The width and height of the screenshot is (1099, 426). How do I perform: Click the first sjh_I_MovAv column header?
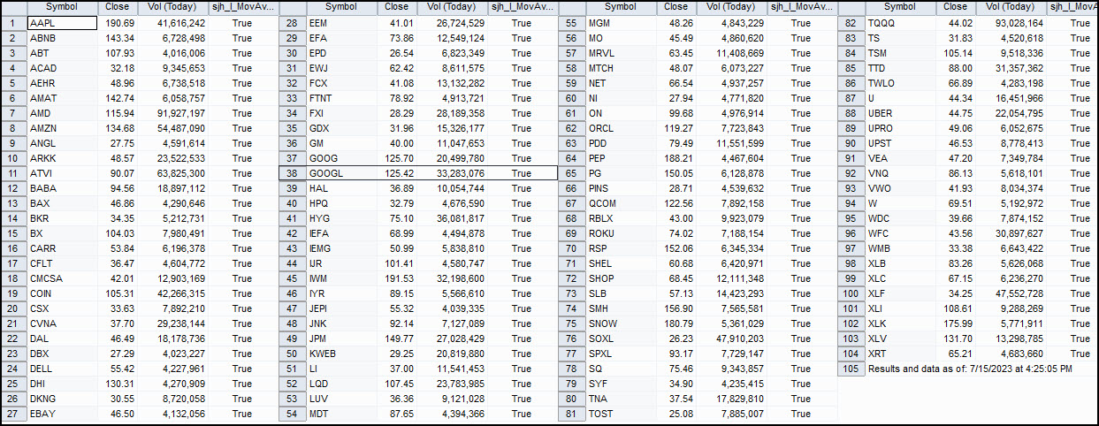pyautogui.click(x=242, y=8)
